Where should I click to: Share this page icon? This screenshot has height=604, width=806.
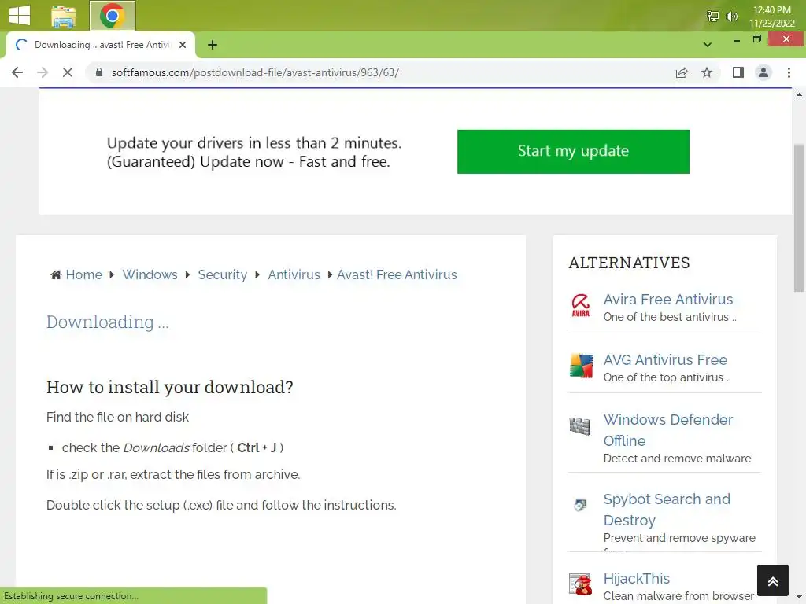tap(682, 72)
